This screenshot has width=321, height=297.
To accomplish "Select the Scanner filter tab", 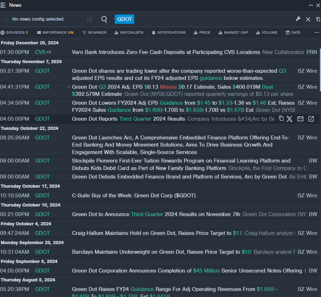I will click(94, 33).
